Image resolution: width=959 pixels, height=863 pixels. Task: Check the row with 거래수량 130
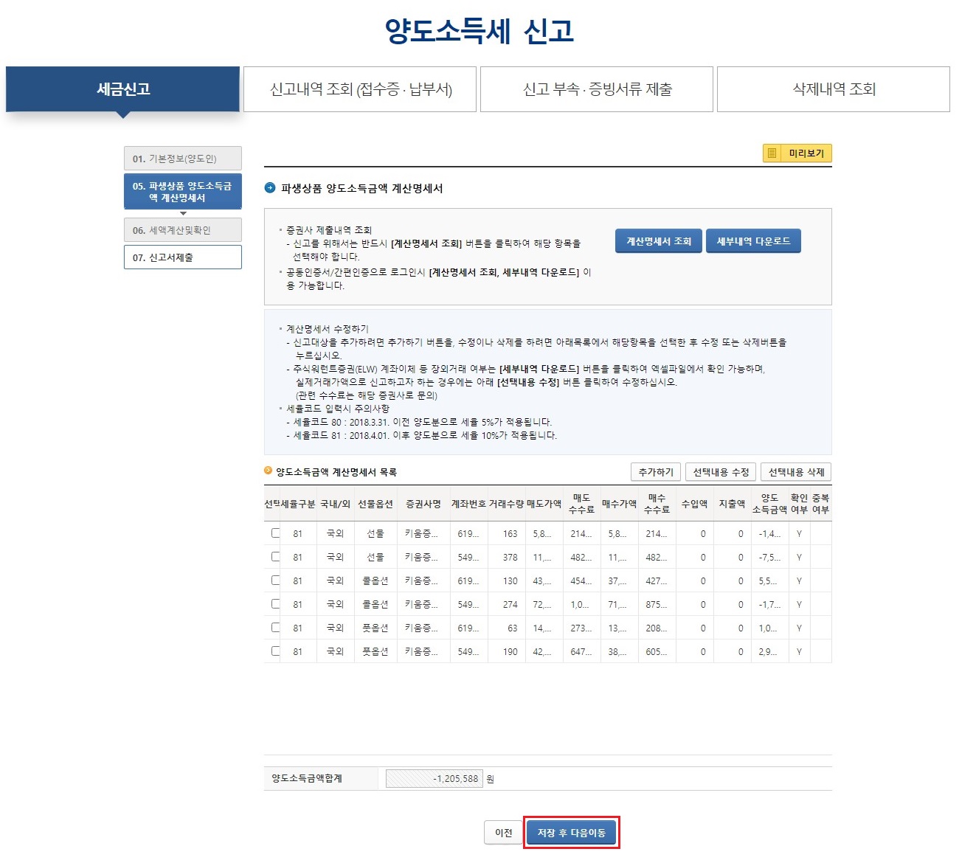click(275, 580)
